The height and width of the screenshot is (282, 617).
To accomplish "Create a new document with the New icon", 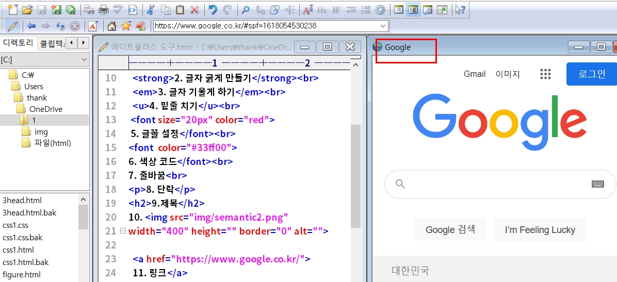I will [12, 10].
